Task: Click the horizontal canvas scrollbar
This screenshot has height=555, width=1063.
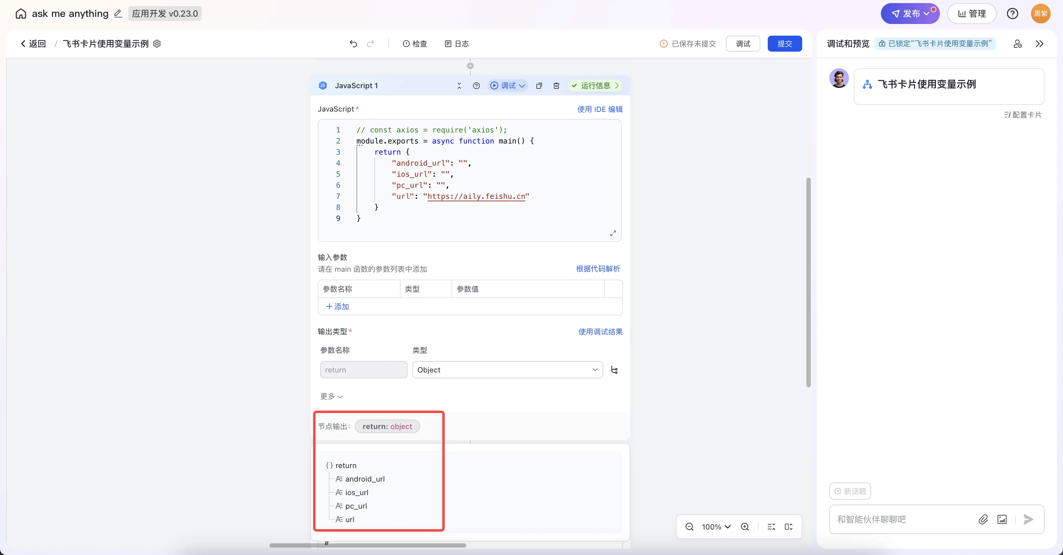Action: (x=368, y=545)
